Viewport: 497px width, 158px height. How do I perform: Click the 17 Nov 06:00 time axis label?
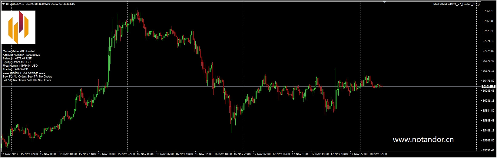pyautogui.click(x=281, y=154)
